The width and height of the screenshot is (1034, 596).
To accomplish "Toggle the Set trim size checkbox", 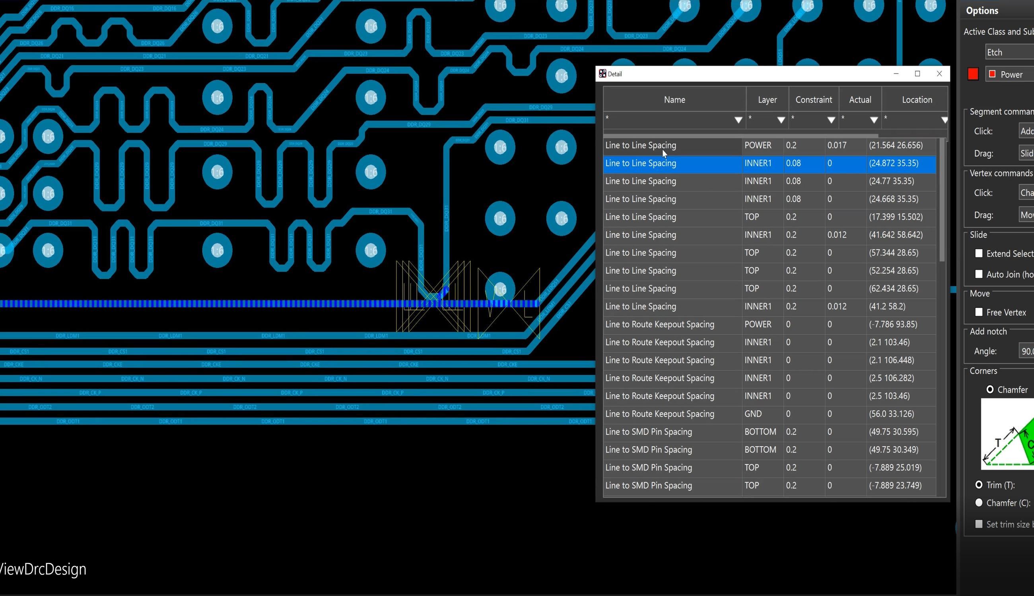I will pyautogui.click(x=979, y=524).
